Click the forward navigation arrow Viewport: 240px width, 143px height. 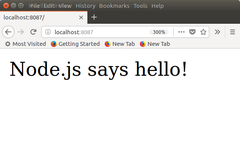tap(21, 32)
